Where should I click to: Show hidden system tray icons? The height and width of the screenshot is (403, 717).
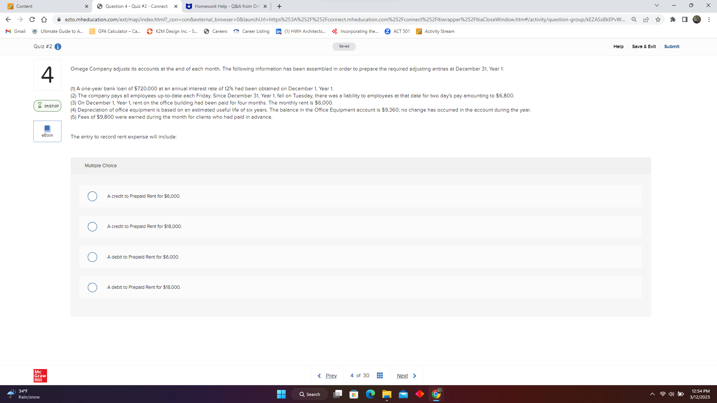click(x=652, y=394)
